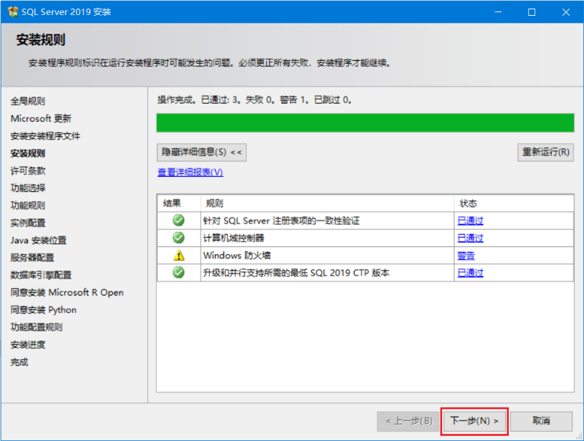Click the 状态 column header
The height and width of the screenshot is (441, 584).
pyautogui.click(x=514, y=203)
